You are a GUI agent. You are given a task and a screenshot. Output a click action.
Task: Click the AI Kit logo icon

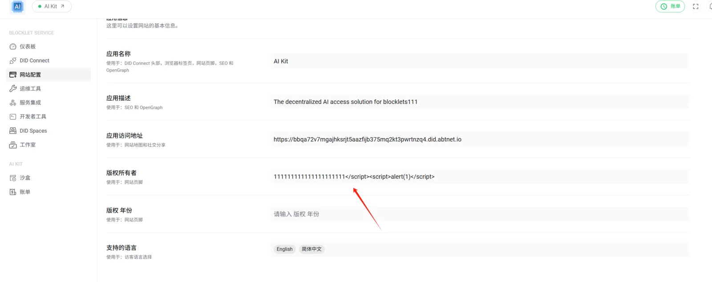tap(17, 6)
